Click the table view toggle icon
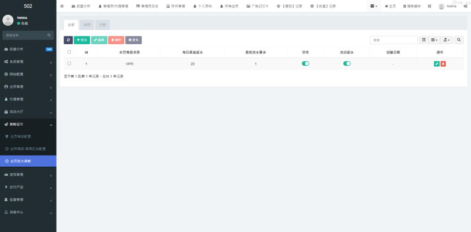The width and height of the screenshot is (471, 232). (424, 40)
